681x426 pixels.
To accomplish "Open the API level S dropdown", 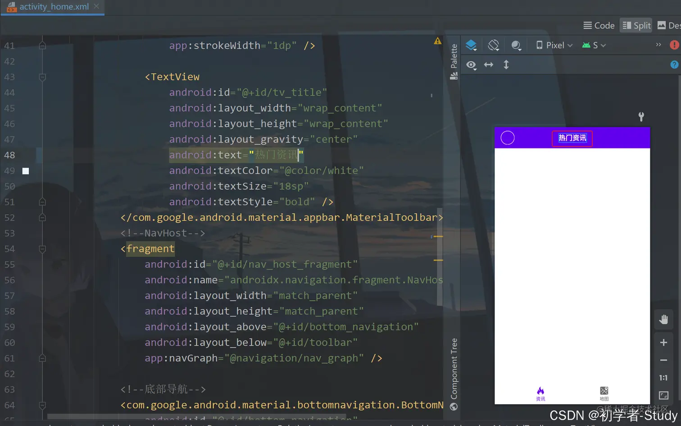I will [594, 45].
